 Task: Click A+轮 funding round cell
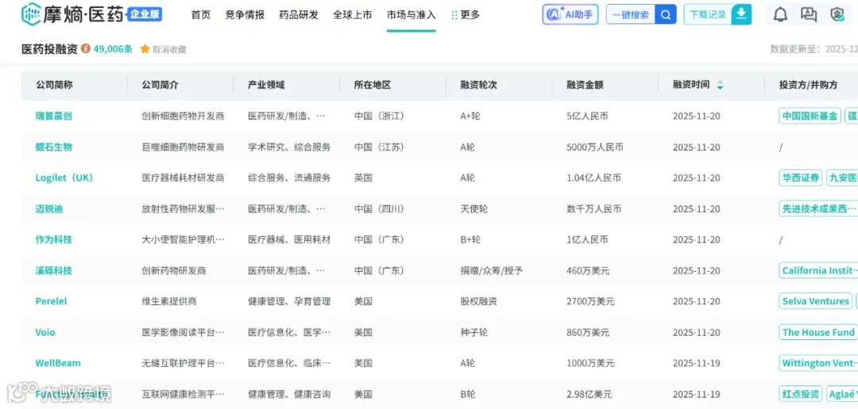click(x=470, y=116)
